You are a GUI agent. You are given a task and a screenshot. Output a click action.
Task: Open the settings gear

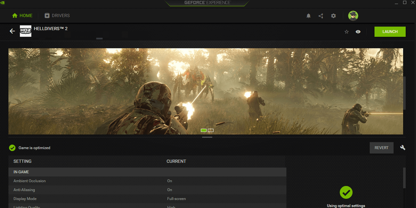coord(333,16)
